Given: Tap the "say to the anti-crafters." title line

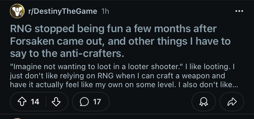Looking at the screenshot, I should 67,54.
